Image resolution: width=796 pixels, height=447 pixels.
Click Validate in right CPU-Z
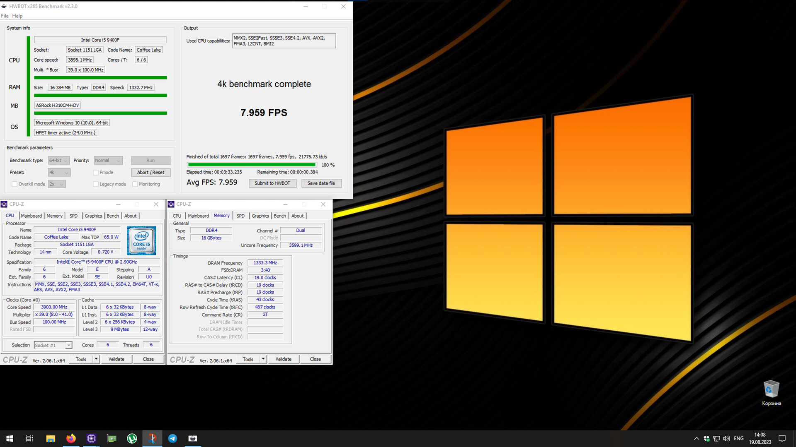click(x=284, y=359)
